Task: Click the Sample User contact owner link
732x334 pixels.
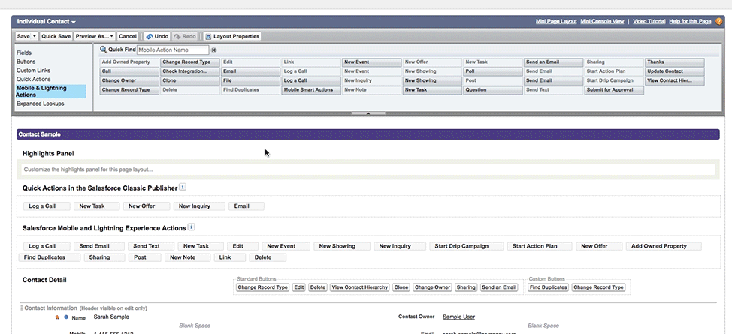Action: 458,317
